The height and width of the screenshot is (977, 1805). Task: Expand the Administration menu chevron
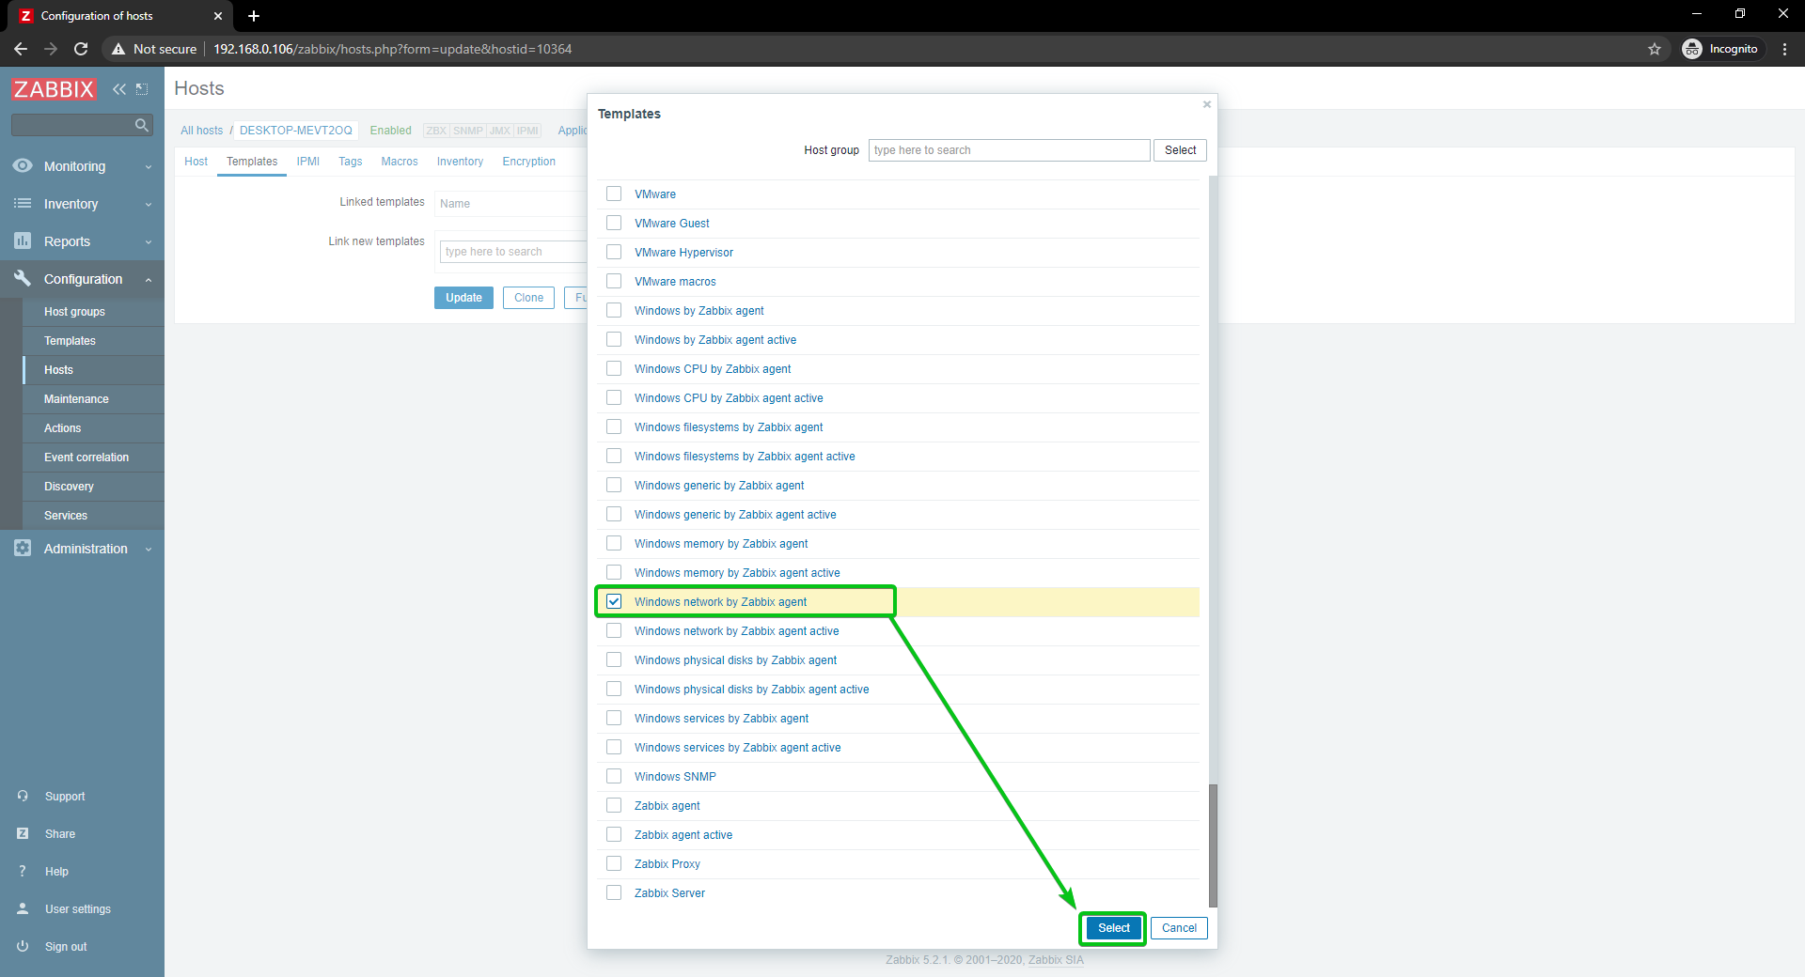tap(149, 550)
